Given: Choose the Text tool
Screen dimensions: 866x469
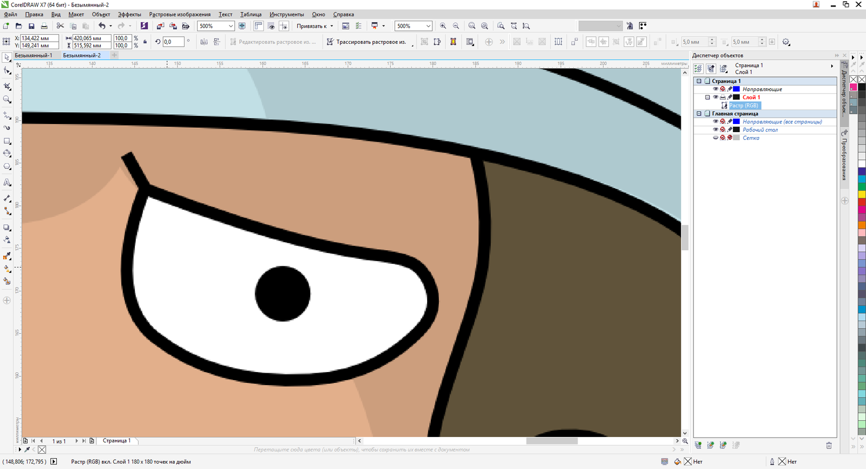Looking at the screenshot, I should point(7,183).
